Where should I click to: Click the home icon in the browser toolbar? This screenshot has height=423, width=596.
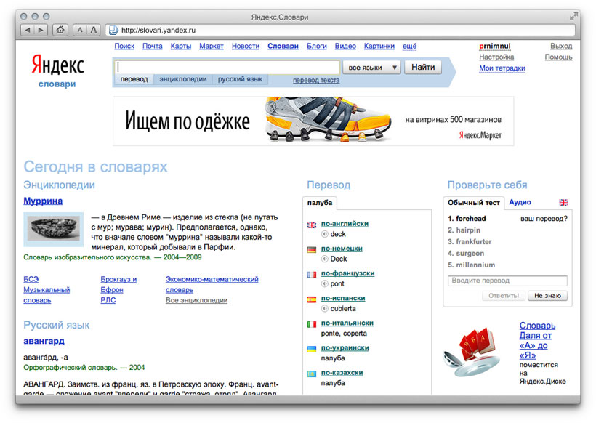point(61,31)
